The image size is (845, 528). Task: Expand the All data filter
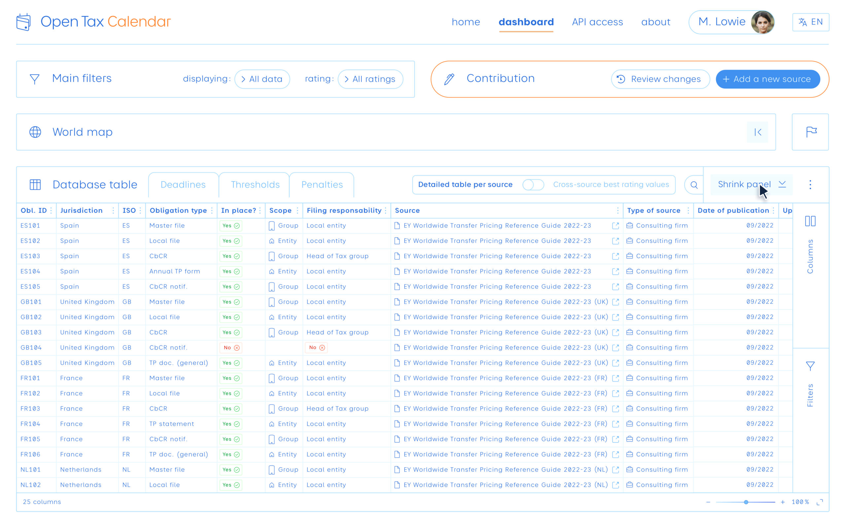pyautogui.click(x=262, y=79)
